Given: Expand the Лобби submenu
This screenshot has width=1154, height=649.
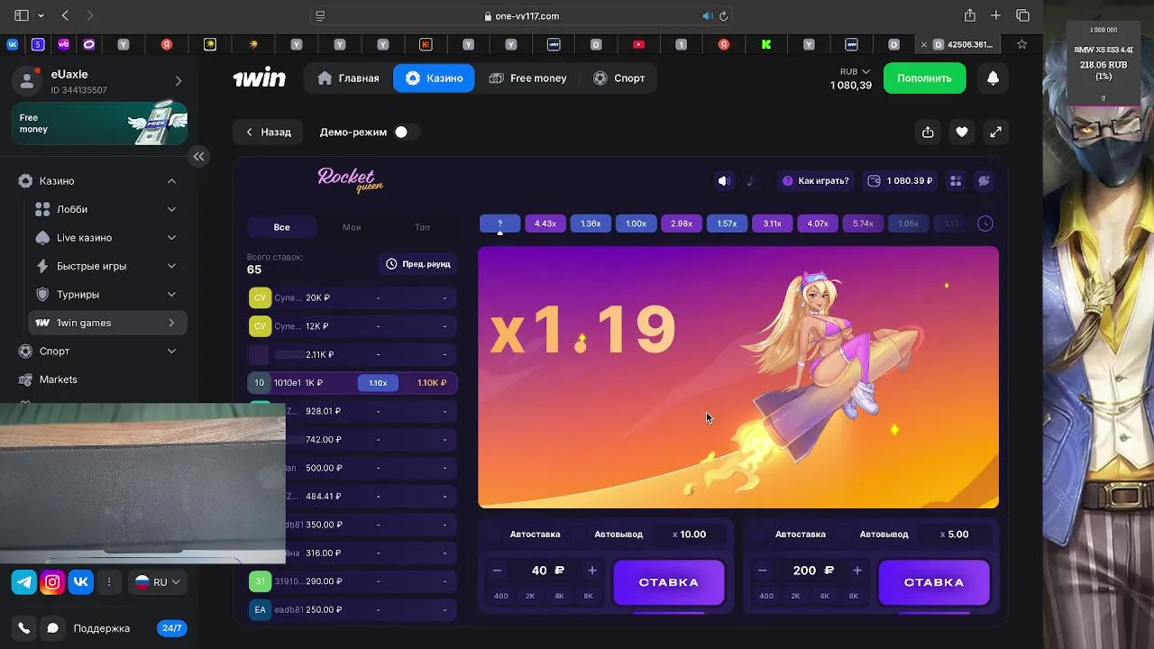Looking at the screenshot, I should [171, 209].
